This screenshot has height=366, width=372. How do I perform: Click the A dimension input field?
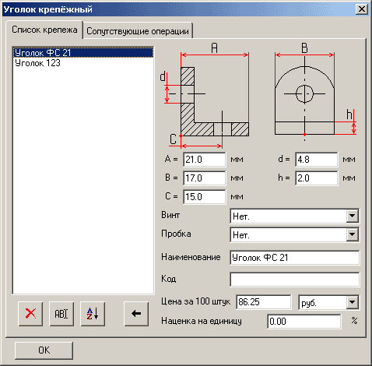(x=205, y=160)
